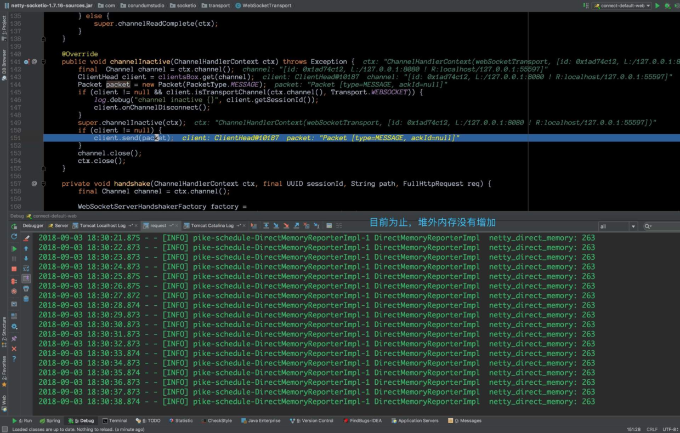
Task: Open the Java Enterprise tool window
Action: click(260, 420)
